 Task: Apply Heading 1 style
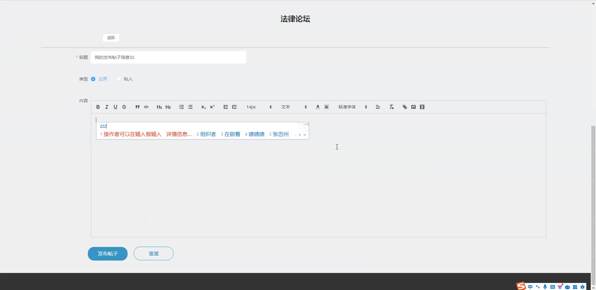pyautogui.click(x=159, y=107)
